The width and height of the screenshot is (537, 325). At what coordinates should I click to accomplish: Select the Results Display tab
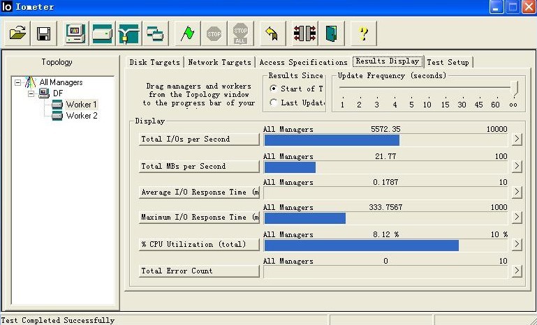[x=388, y=61]
